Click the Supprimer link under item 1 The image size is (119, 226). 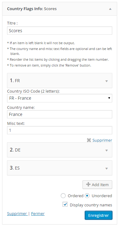pos(102,140)
